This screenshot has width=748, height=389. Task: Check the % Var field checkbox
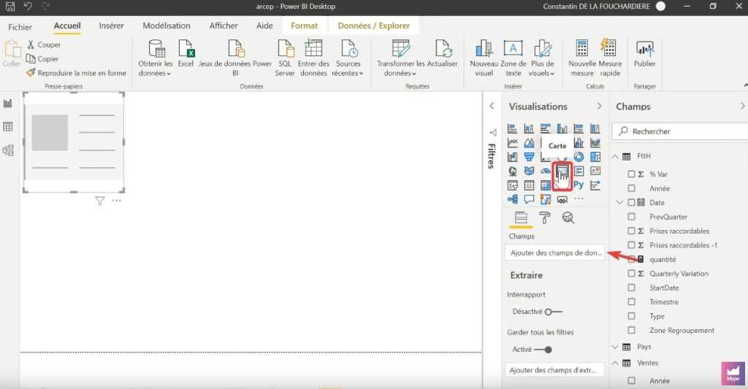pos(631,174)
